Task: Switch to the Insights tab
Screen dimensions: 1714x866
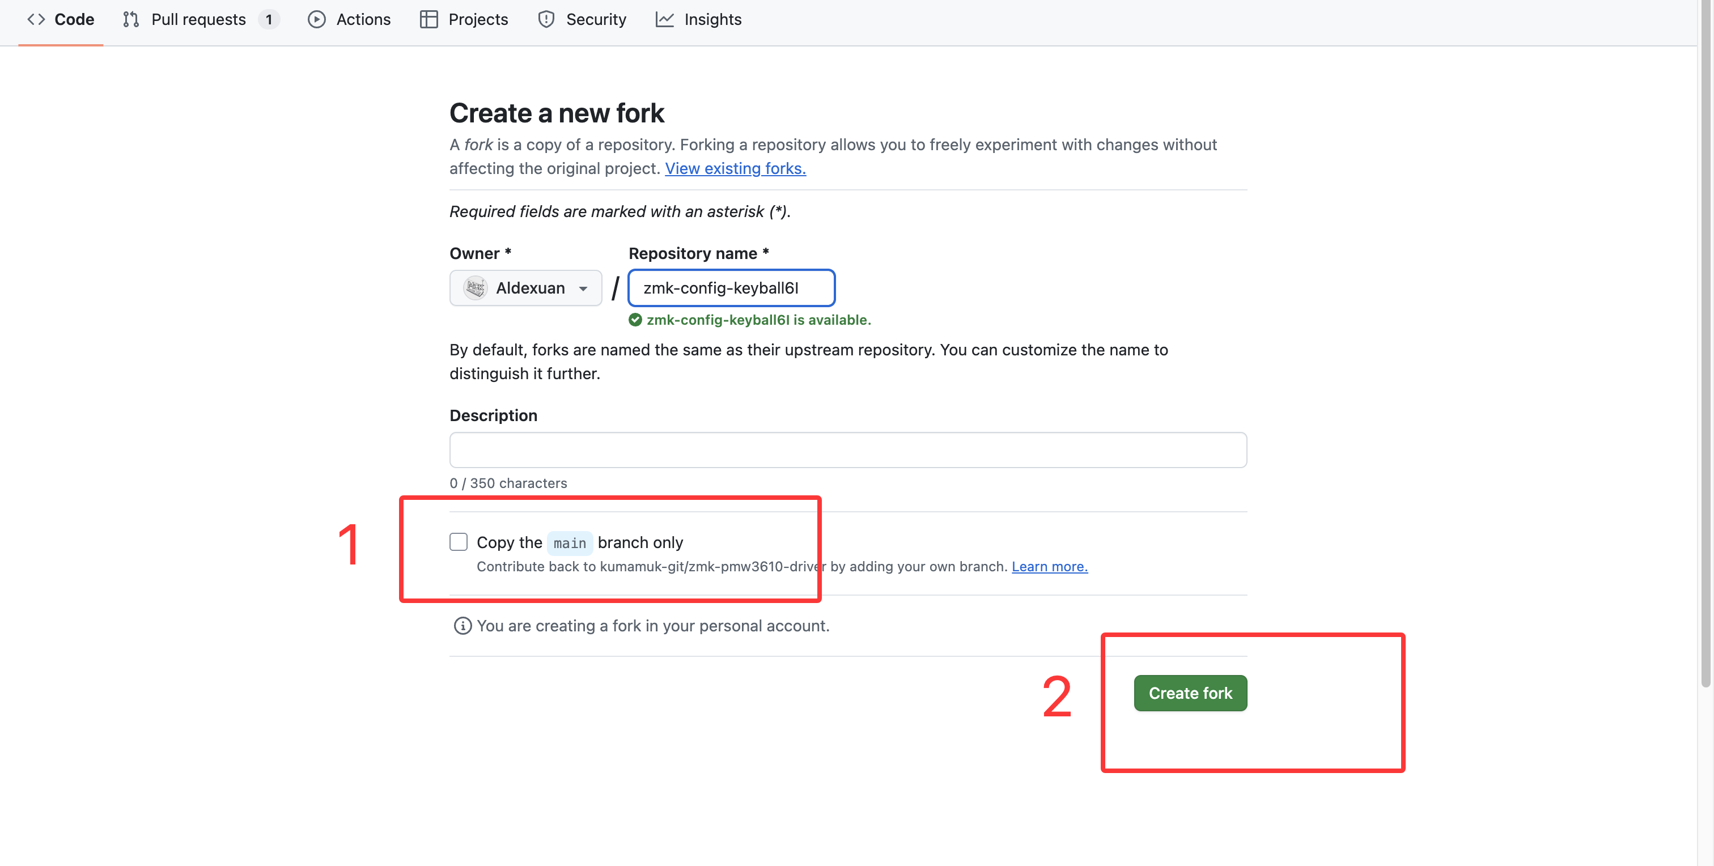Action: (x=712, y=19)
